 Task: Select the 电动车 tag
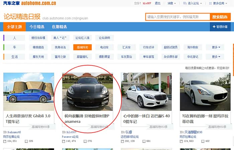[104, 47]
